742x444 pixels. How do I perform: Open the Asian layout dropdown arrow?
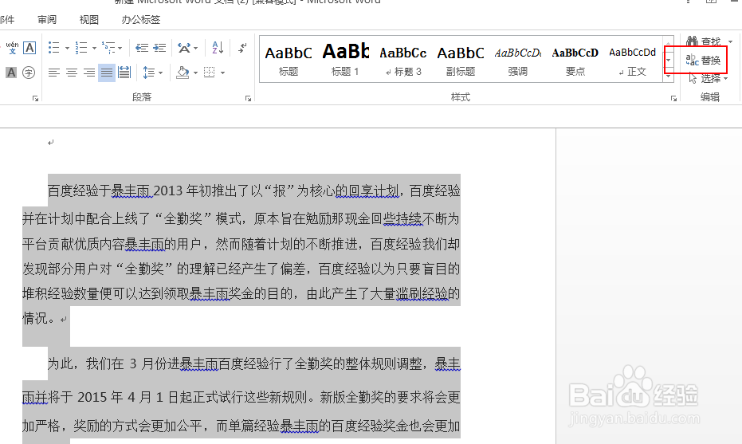195,48
